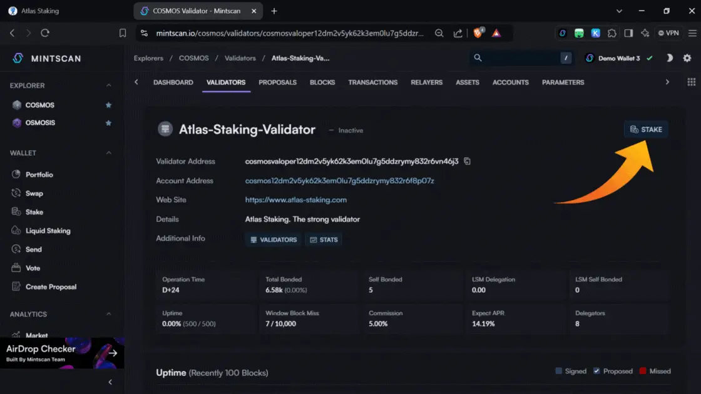Click the apps grid icon beside tabs
The image size is (701, 394).
691,82
